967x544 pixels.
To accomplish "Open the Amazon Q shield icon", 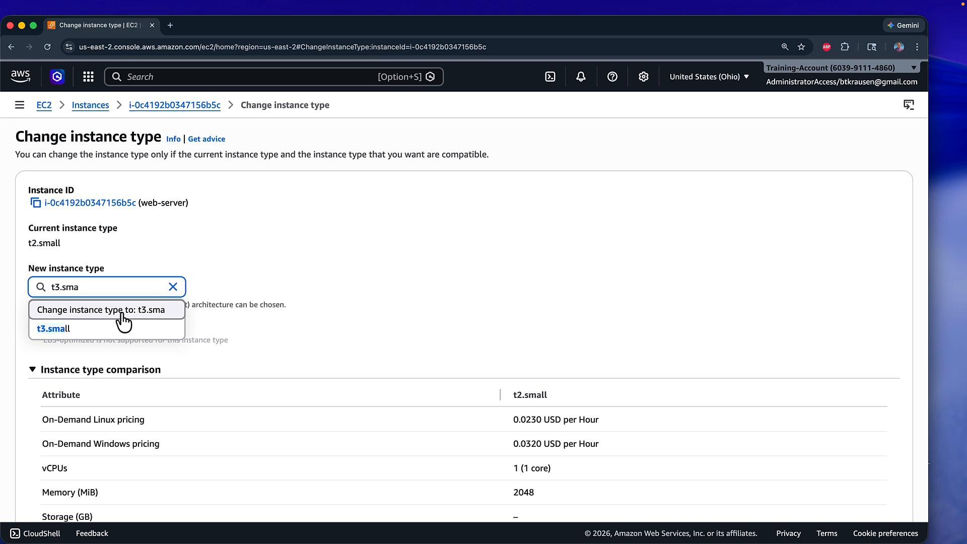I will click(57, 77).
